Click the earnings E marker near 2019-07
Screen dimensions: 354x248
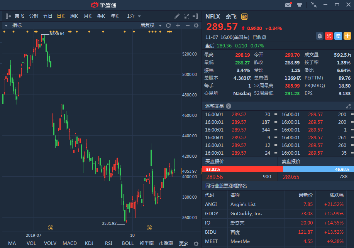(x=51, y=228)
